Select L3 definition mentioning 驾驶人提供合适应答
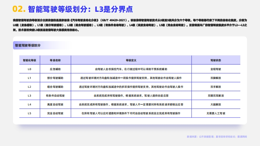This screenshot has height=146, width=260. [131, 96]
